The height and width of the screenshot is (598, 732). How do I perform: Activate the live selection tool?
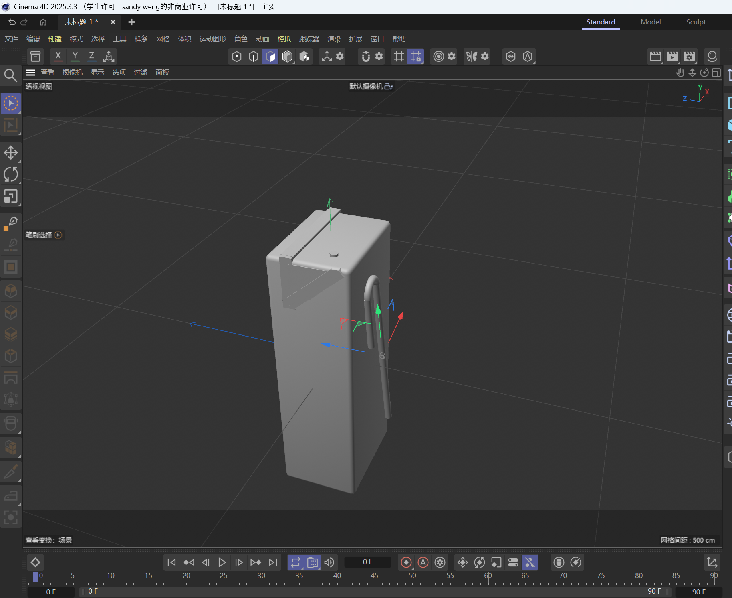click(x=11, y=103)
